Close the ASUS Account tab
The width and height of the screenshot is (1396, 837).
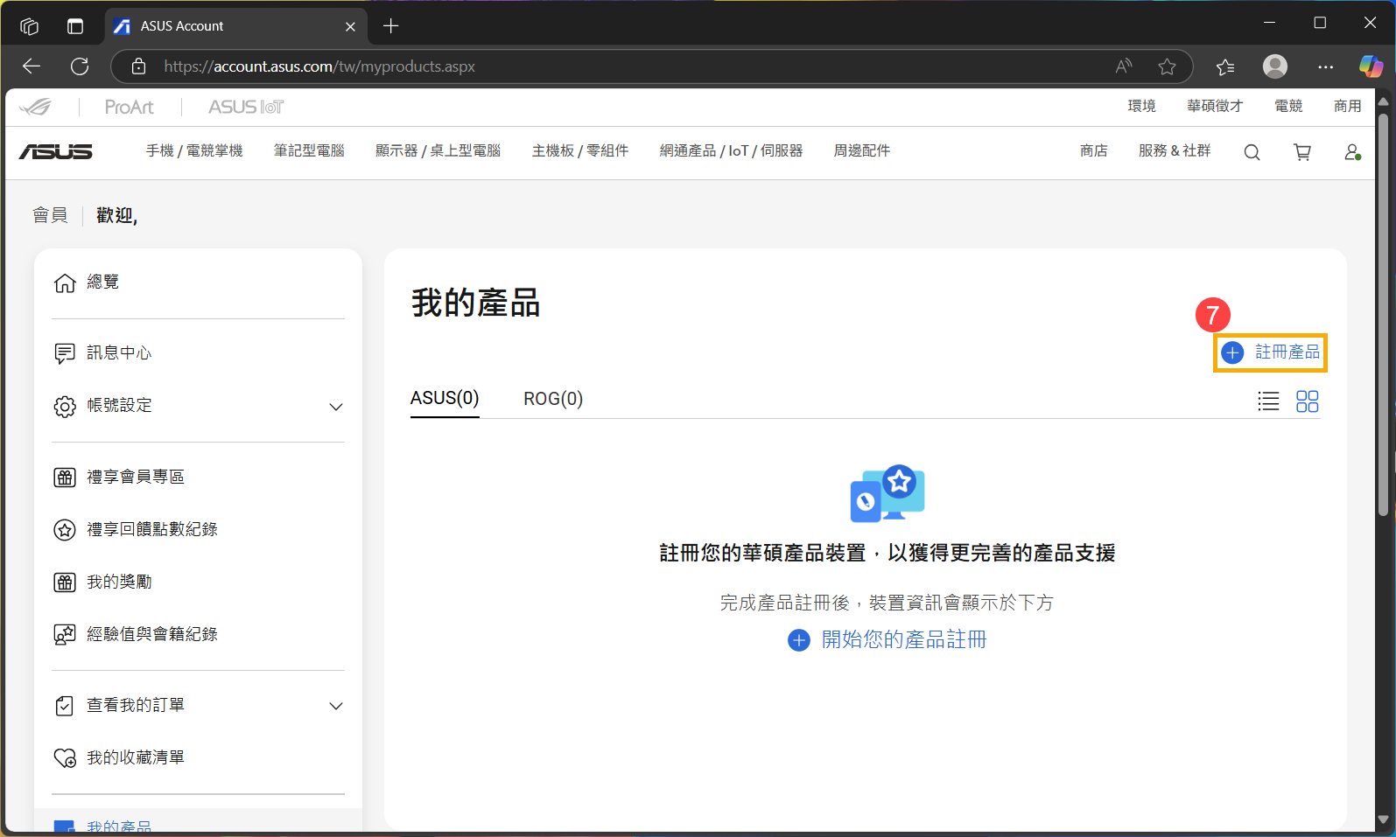click(x=350, y=26)
